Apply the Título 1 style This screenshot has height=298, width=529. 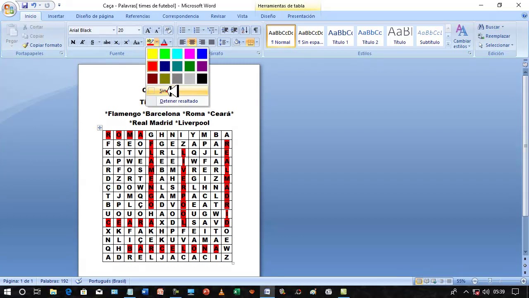341,36
